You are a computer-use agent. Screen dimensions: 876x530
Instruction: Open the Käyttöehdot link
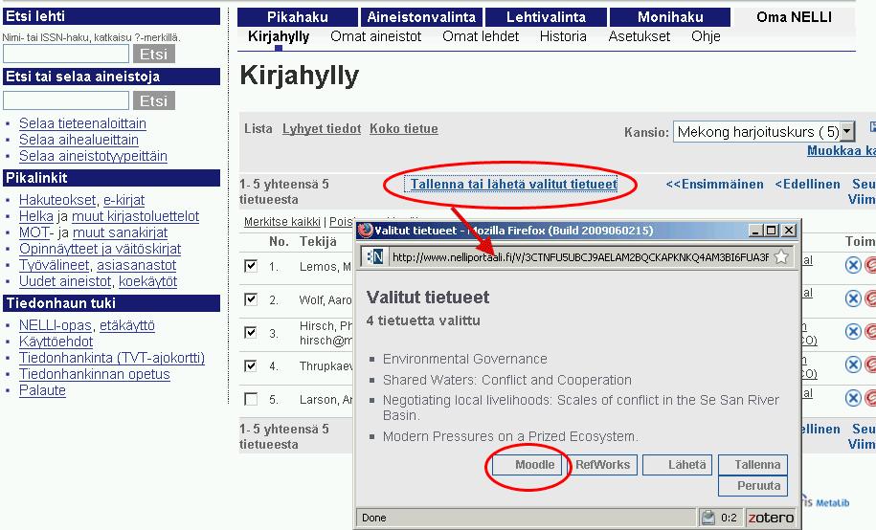(x=56, y=342)
